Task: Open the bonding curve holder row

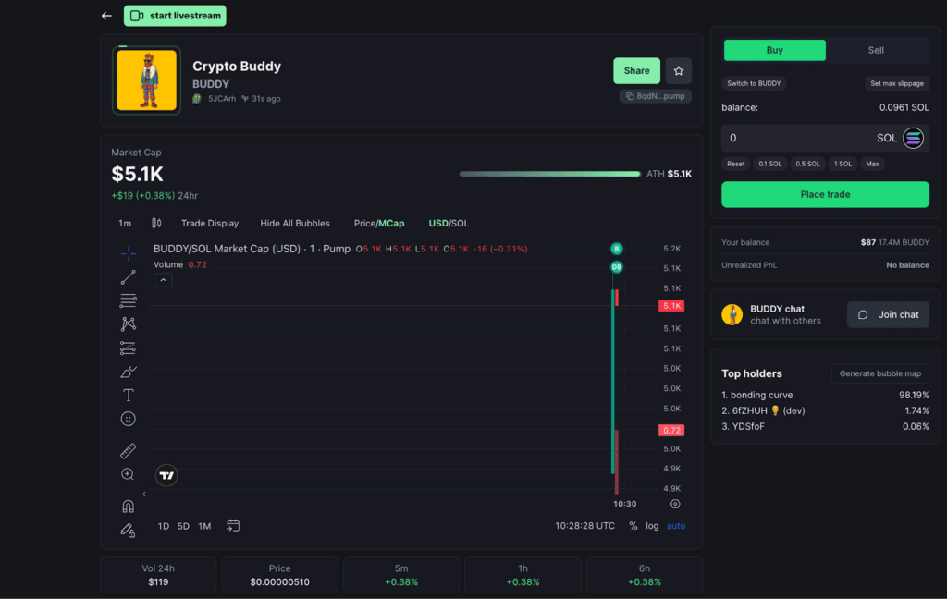Action: tap(825, 395)
